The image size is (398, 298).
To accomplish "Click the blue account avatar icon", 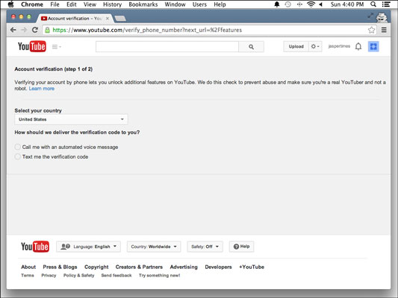I will (x=373, y=47).
